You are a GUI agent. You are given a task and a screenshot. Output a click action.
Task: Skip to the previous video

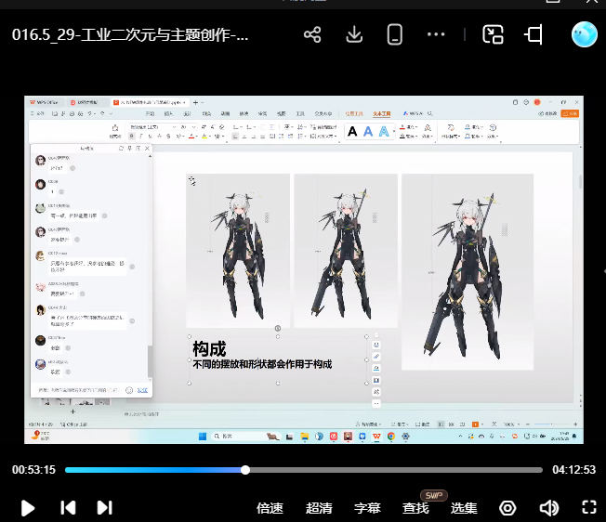pos(68,508)
